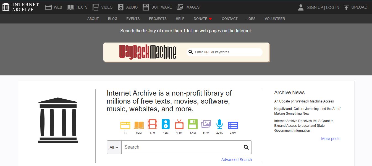The width and height of the screenshot is (372, 166).
Task: Open the Software floppy disk icon
Action: (146, 7)
